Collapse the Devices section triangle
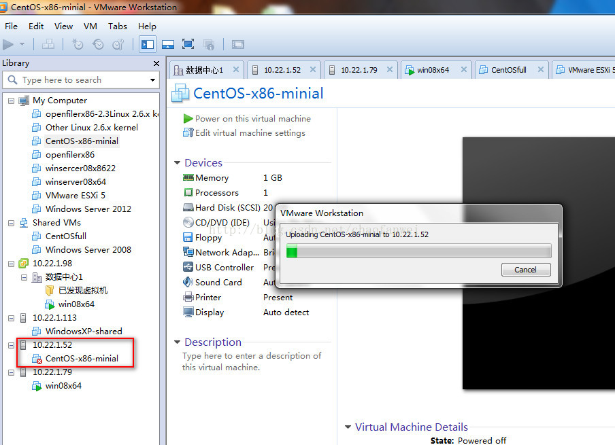Viewport: 615px width, 445px height. 178,162
